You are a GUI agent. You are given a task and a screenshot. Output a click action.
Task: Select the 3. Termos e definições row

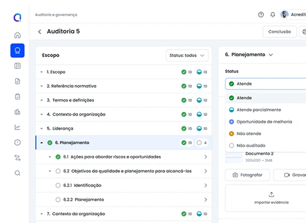pyautogui.click(x=124, y=100)
